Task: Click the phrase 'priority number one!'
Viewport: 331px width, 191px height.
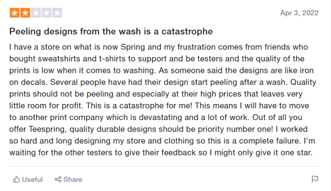Action: (236, 129)
